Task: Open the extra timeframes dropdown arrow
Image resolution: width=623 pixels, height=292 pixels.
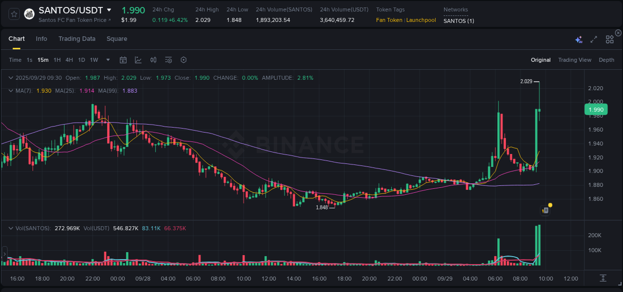Action: pos(107,60)
